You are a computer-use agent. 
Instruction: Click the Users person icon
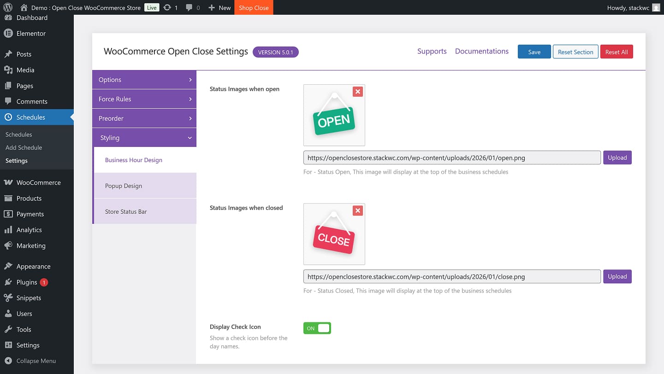(8, 314)
